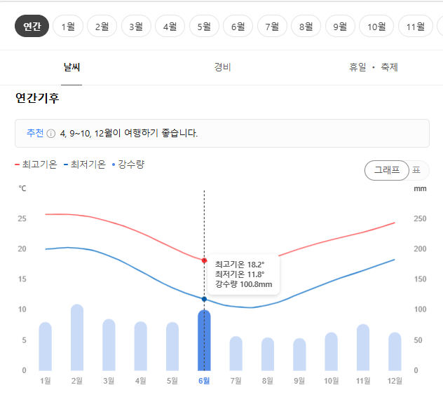Click the 9월 precipitation bar
Screen dimensions: 443x406
tap(299, 354)
